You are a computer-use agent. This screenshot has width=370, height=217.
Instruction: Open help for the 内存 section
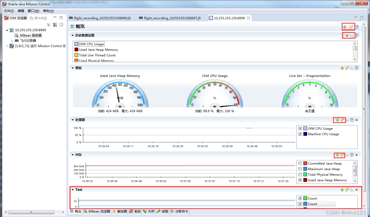pyautogui.click(x=352, y=155)
